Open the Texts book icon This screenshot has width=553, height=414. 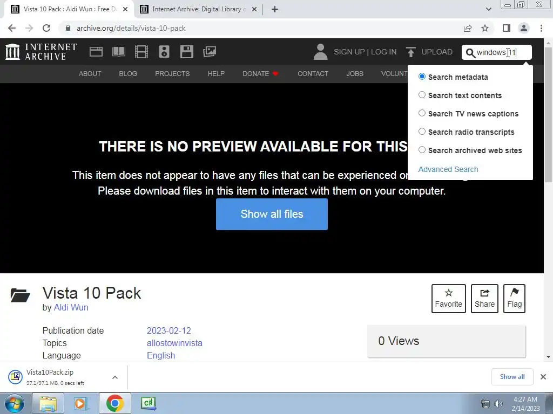point(118,52)
